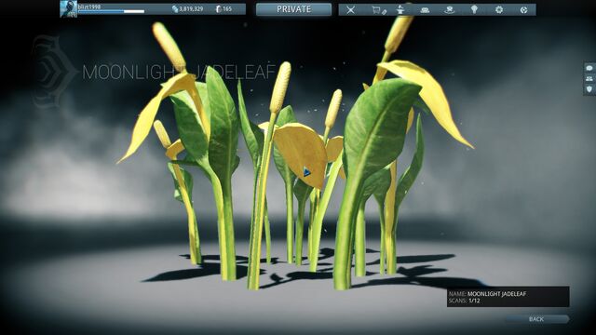Open the Arsenal crossed-swords icon
The width and height of the screenshot is (596, 335).
click(350, 10)
